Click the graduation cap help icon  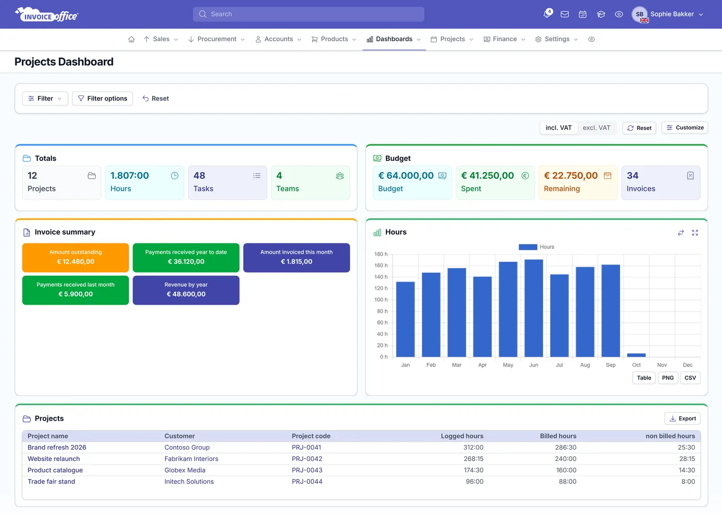pyautogui.click(x=601, y=14)
